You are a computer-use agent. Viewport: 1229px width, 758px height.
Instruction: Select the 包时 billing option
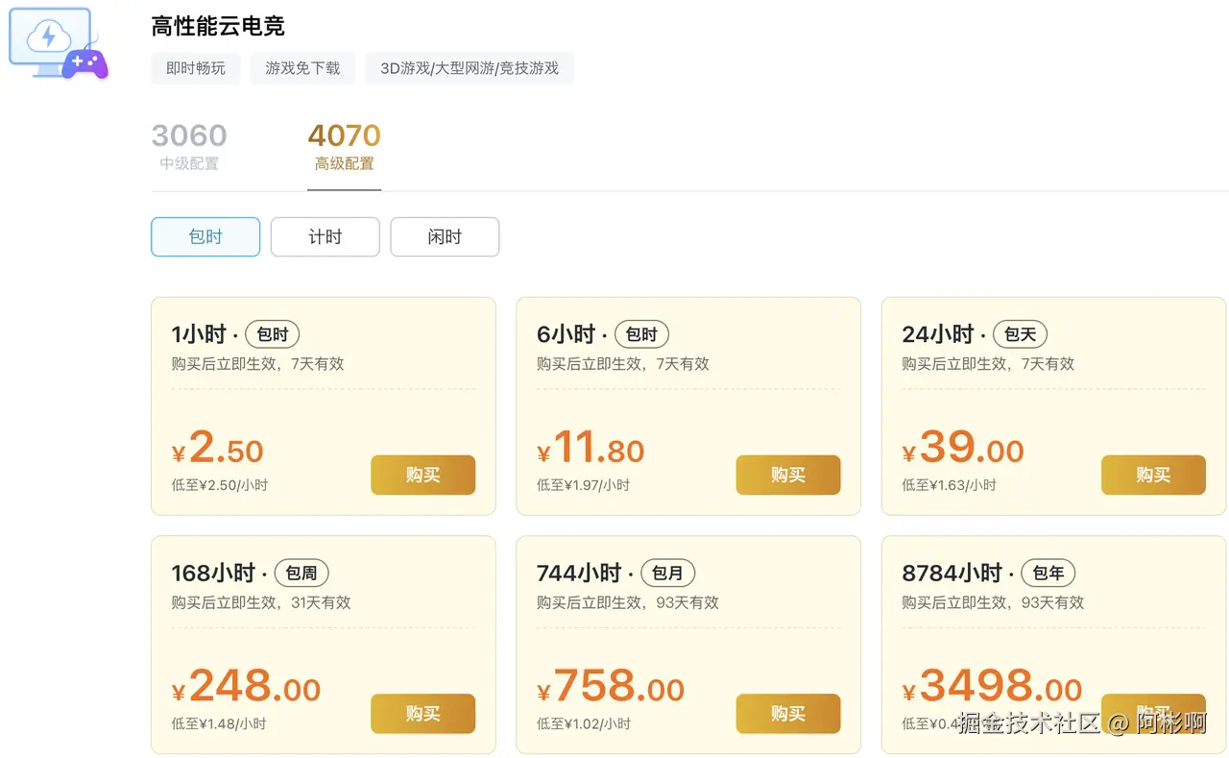point(205,237)
